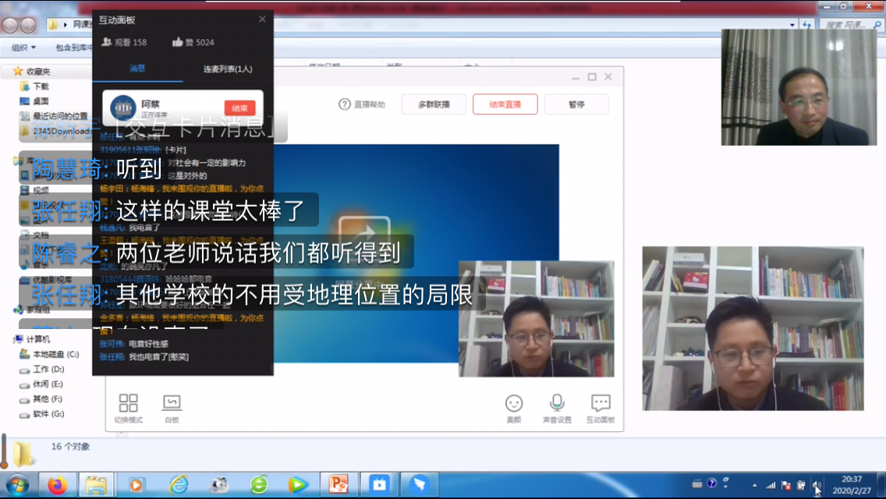Open the 切换模式 switch mode icon
Image resolution: width=886 pixels, height=499 pixels.
tap(128, 408)
